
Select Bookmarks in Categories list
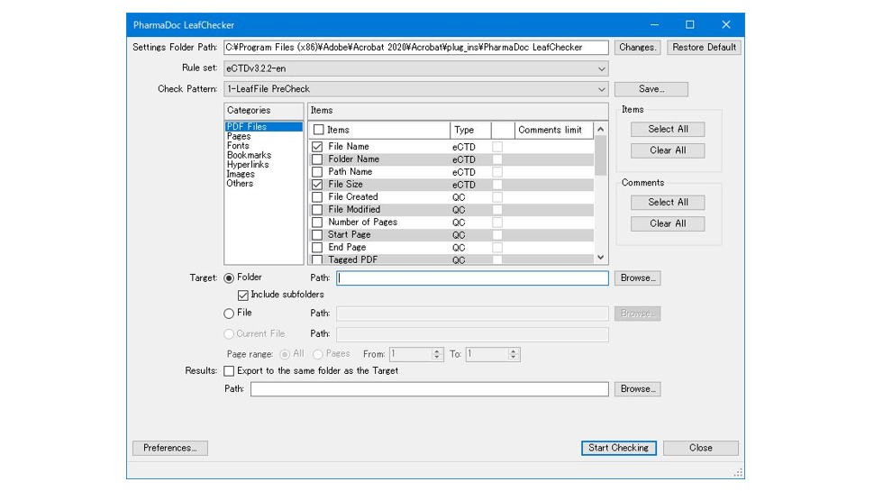point(249,156)
